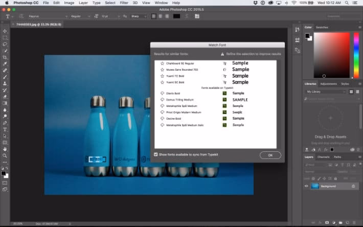Select the Crop tool in toolbar
Image resolution: width=363 pixels, height=227 pixels.
tap(5, 57)
